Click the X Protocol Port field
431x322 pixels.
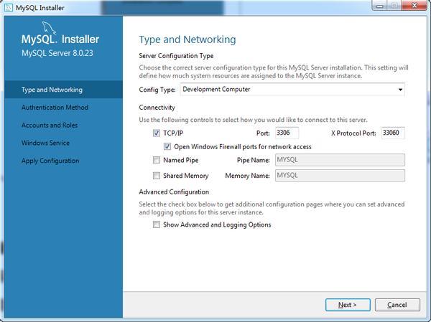point(393,133)
